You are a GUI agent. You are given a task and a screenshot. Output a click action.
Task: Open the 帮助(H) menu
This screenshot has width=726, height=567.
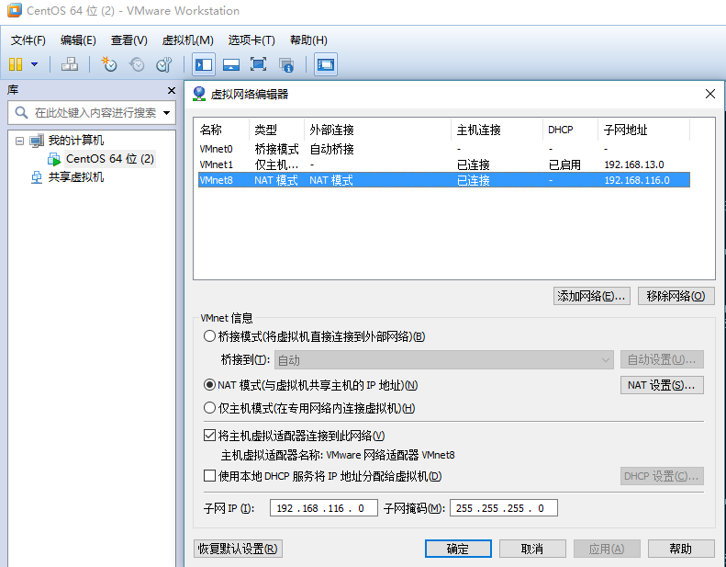point(308,40)
